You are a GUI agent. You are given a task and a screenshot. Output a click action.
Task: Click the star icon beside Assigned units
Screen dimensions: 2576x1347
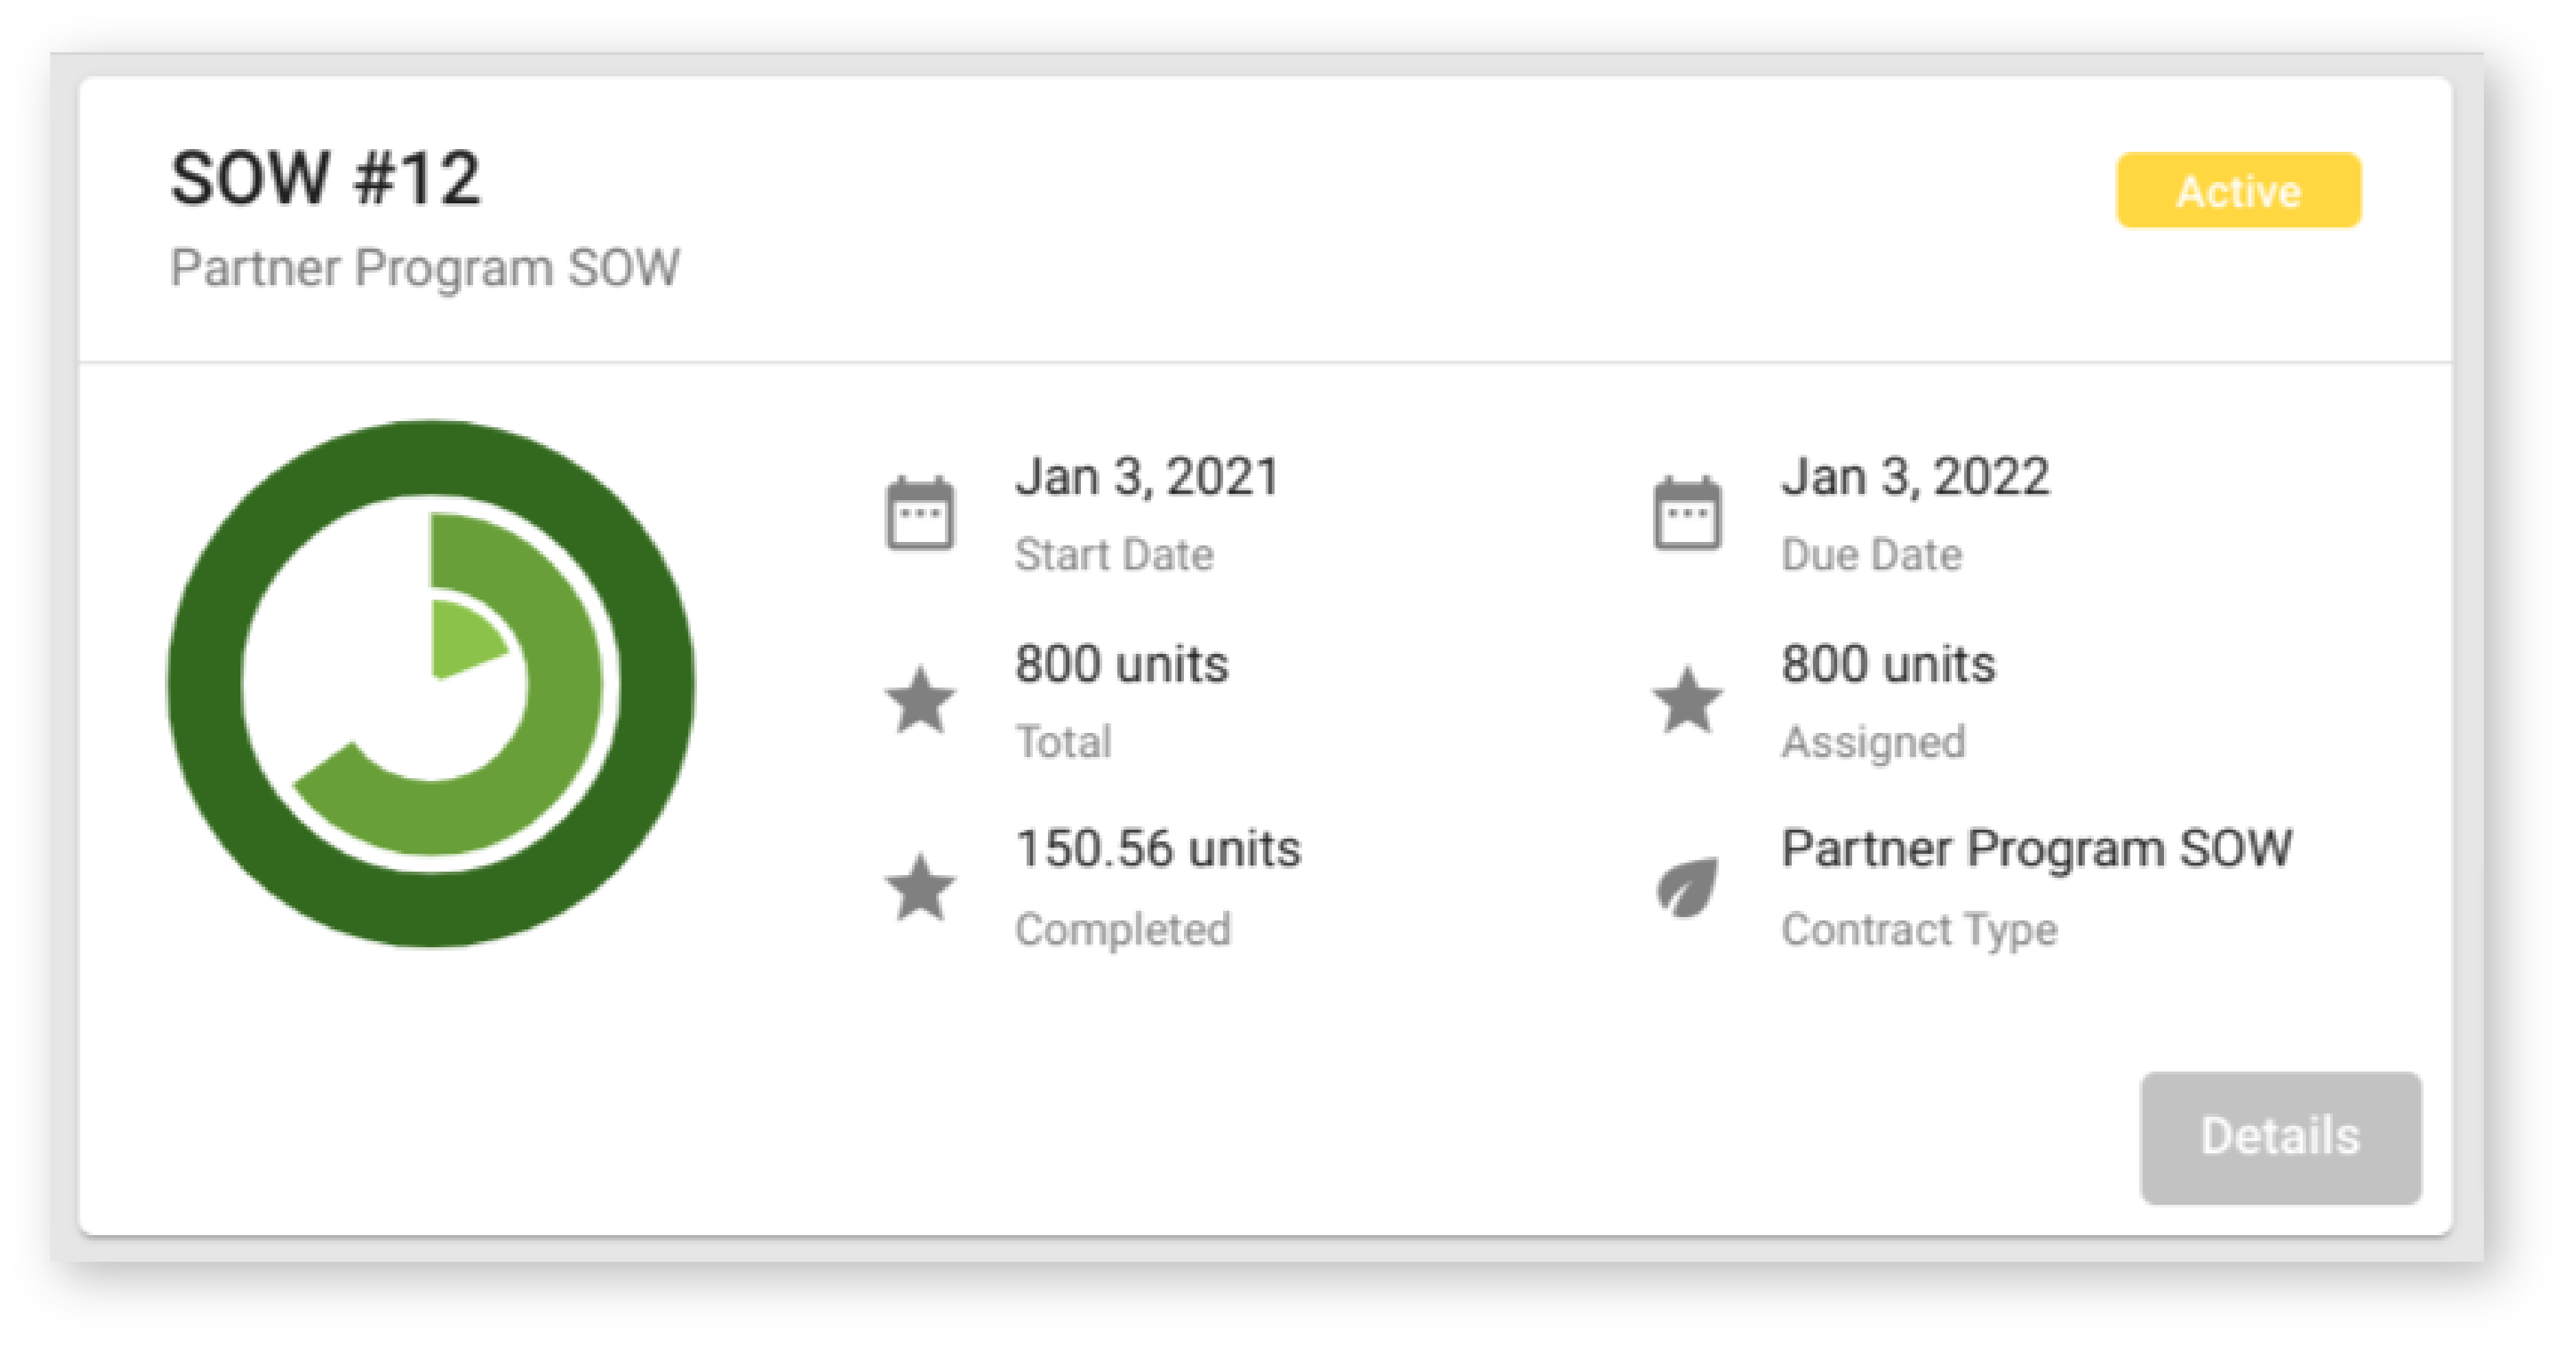(x=1686, y=701)
